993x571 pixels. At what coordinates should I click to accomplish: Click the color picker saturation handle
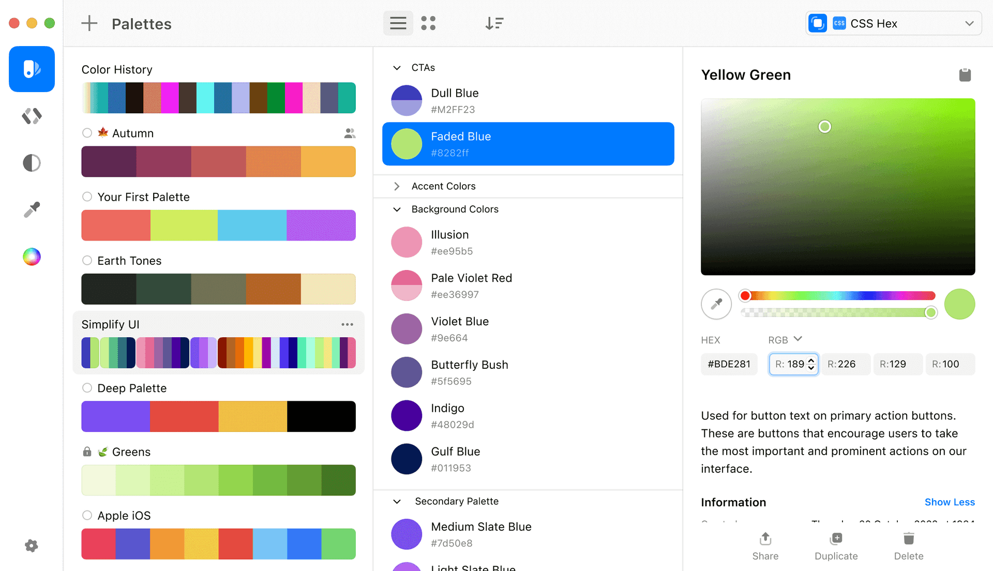pyautogui.click(x=824, y=127)
